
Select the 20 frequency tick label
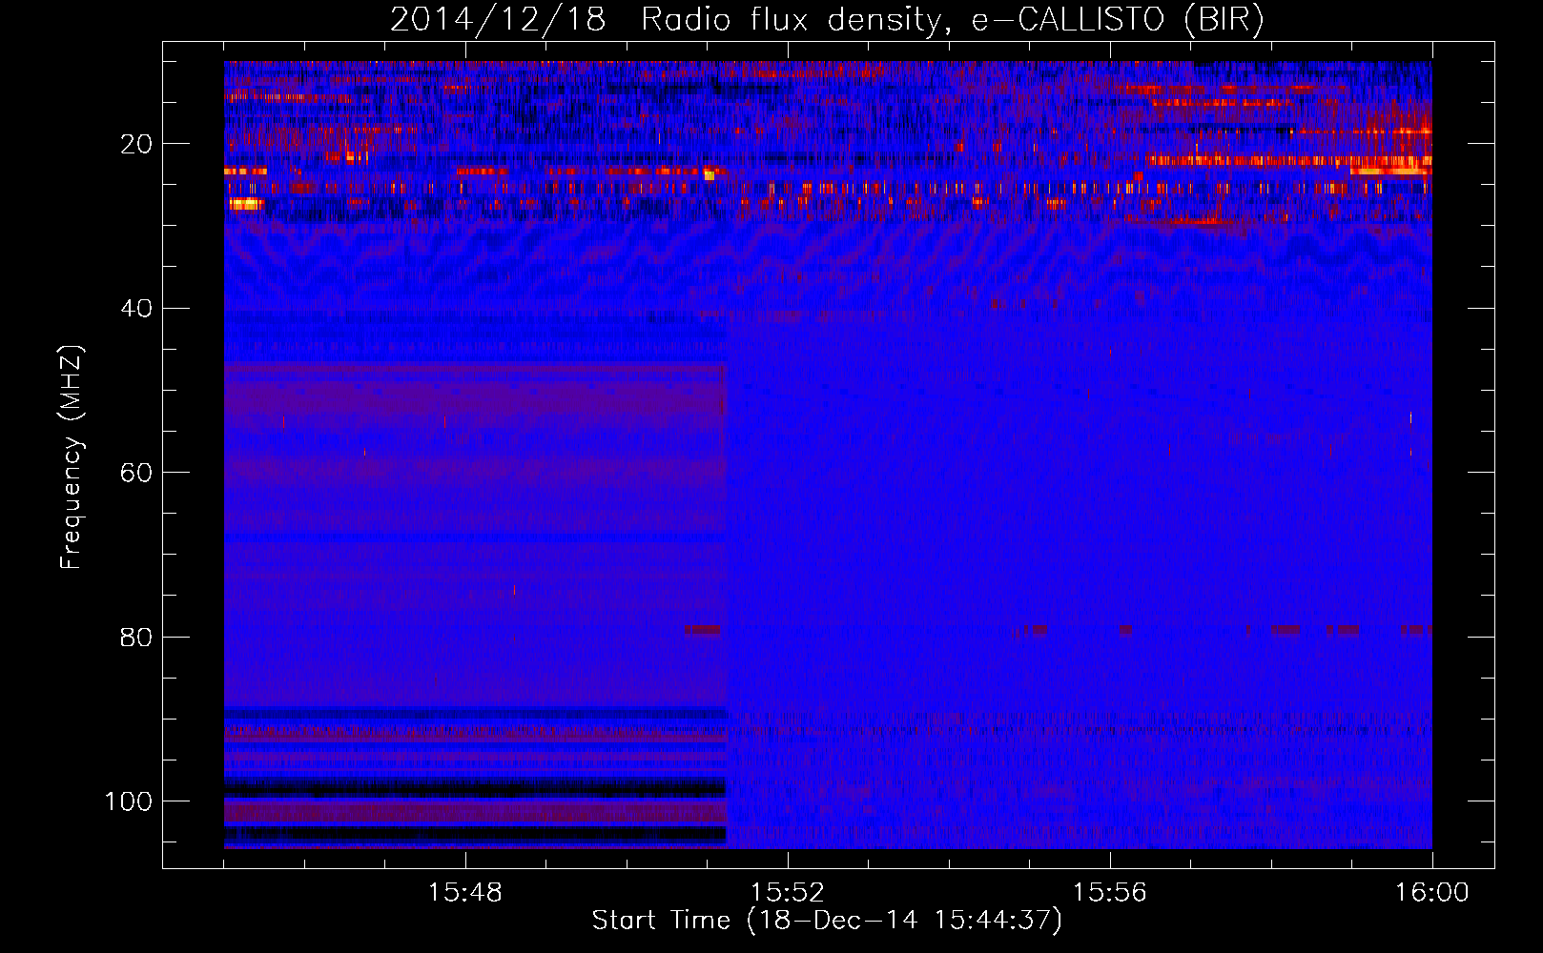136,144
